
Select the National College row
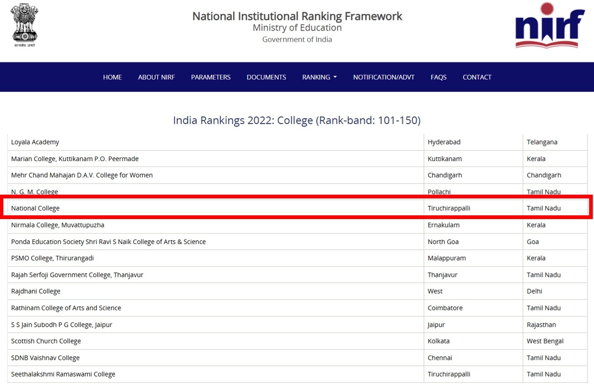(x=35, y=208)
